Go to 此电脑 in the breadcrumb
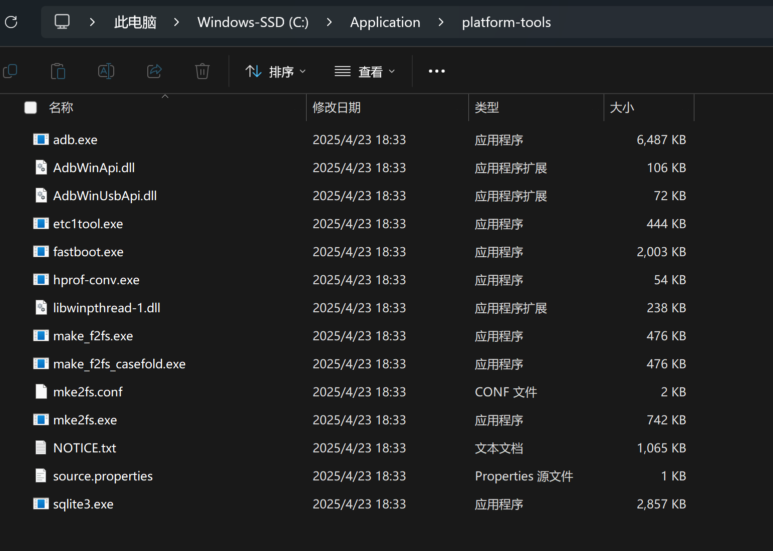 click(135, 22)
